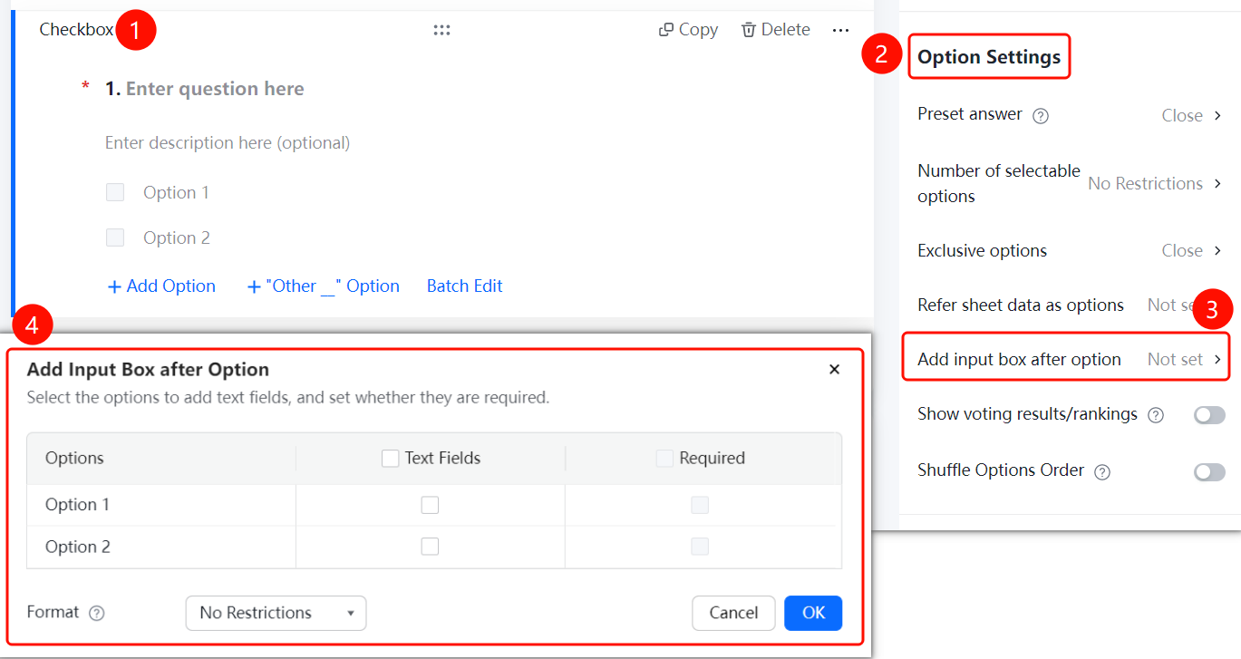The height and width of the screenshot is (659, 1241).
Task: Click help icon beside Shuffle Options Order
Action: [x=1102, y=471]
